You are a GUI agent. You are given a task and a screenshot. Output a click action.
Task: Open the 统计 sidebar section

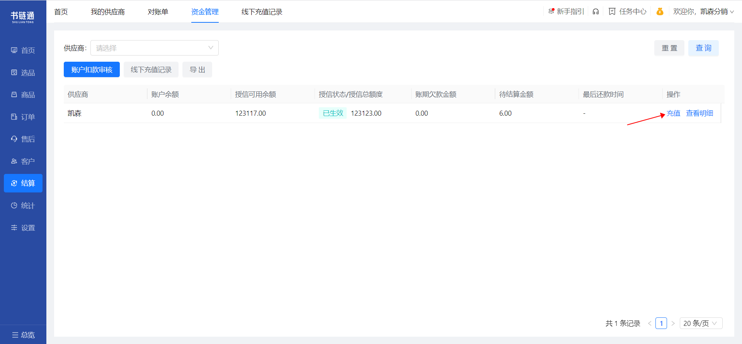(23, 206)
